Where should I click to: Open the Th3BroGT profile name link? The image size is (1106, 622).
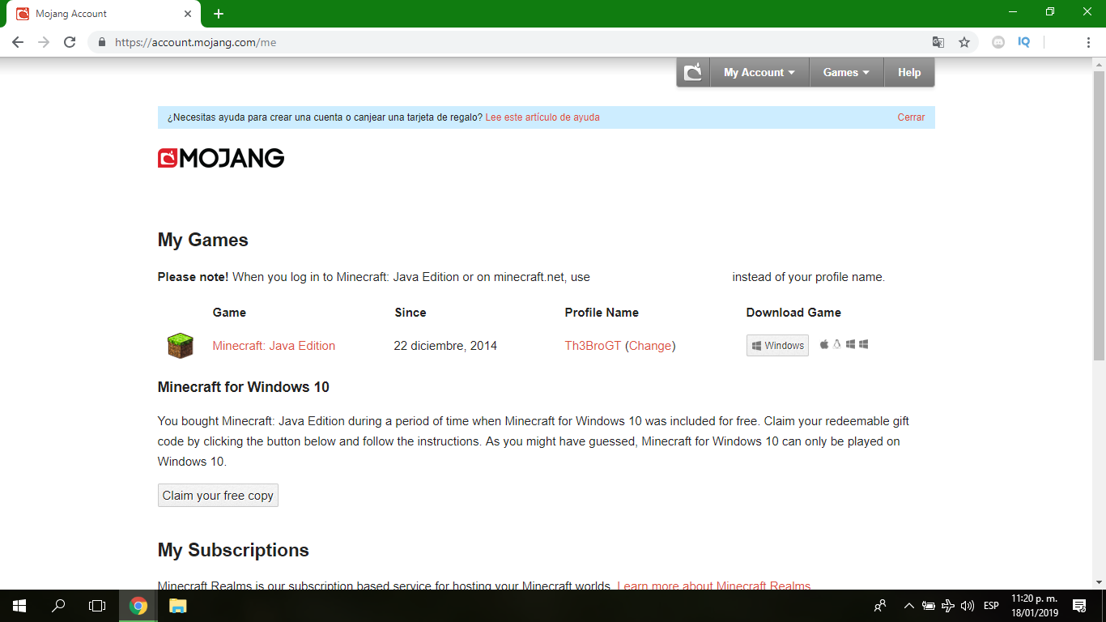click(x=593, y=346)
